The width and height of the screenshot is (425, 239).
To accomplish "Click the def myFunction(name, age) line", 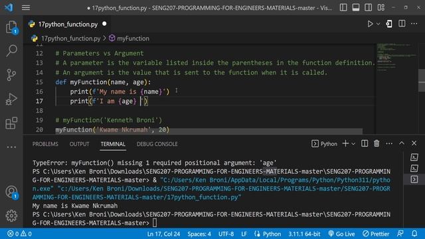I will [103, 82].
